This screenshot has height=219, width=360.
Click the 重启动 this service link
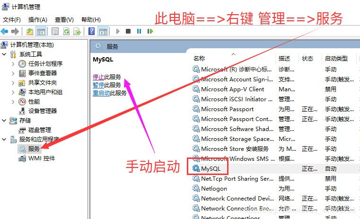tap(101, 93)
